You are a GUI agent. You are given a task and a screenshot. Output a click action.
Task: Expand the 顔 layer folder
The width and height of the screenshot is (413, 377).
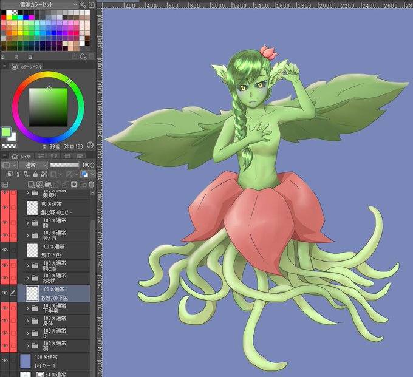28,223
